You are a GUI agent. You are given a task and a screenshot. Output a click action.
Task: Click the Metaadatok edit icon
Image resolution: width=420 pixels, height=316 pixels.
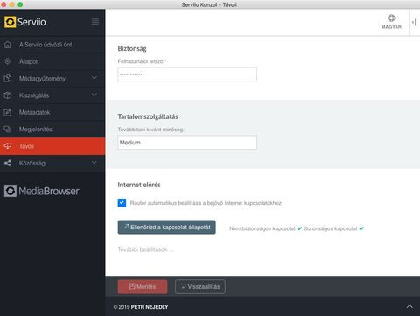pos(8,112)
